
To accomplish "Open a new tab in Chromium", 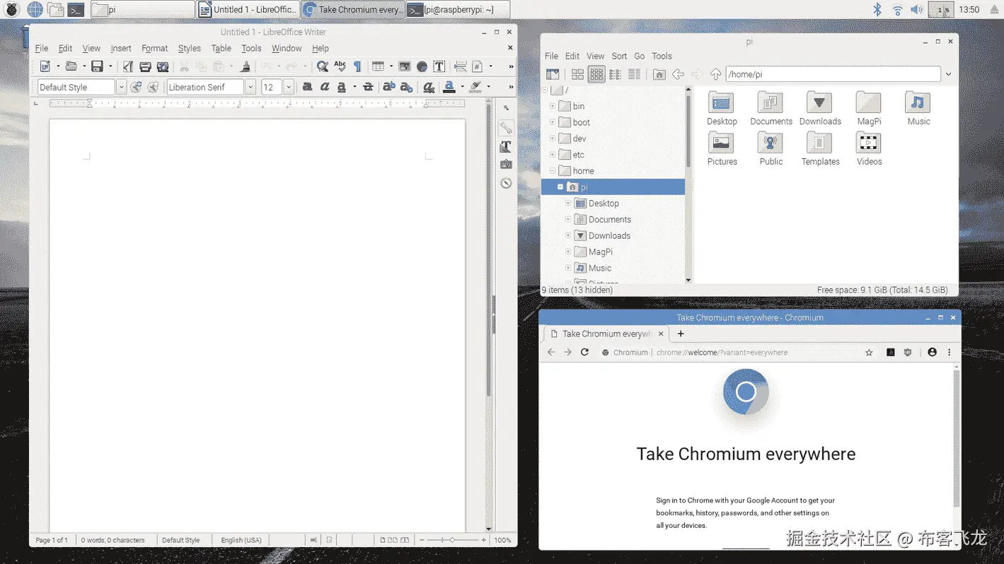I will click(x=681, y=334).
